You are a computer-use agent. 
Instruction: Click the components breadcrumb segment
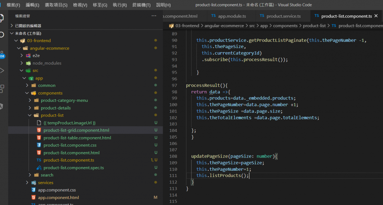pyautogui.click(x=285, y=26)
